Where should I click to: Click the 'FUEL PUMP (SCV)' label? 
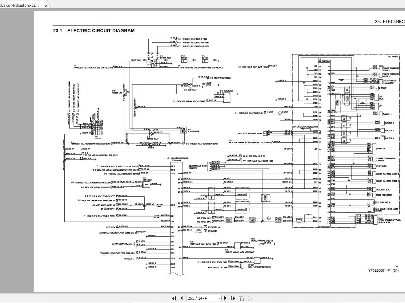pos(383,190)
